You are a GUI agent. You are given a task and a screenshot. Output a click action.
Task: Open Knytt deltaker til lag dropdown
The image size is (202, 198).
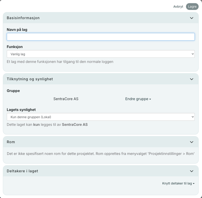pos(178,183)
